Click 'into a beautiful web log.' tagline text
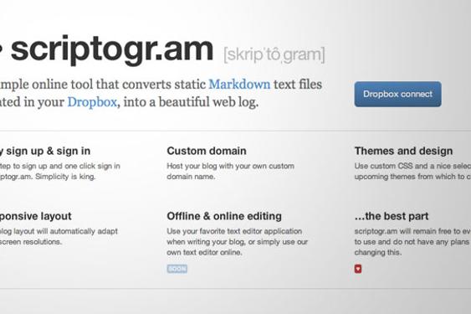Image resolution: width=471 pixels, height=314 pixels. (191, 102)
